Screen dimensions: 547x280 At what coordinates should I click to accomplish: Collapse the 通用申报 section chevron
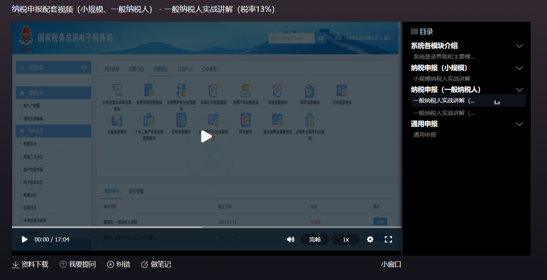[x=519, y=124]
